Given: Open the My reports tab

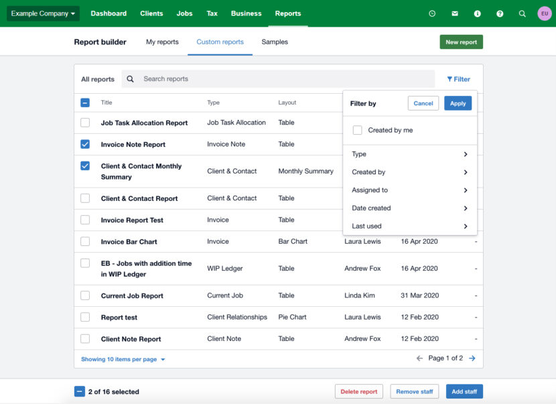Looking at the screenshot, I should pos(161,42).
